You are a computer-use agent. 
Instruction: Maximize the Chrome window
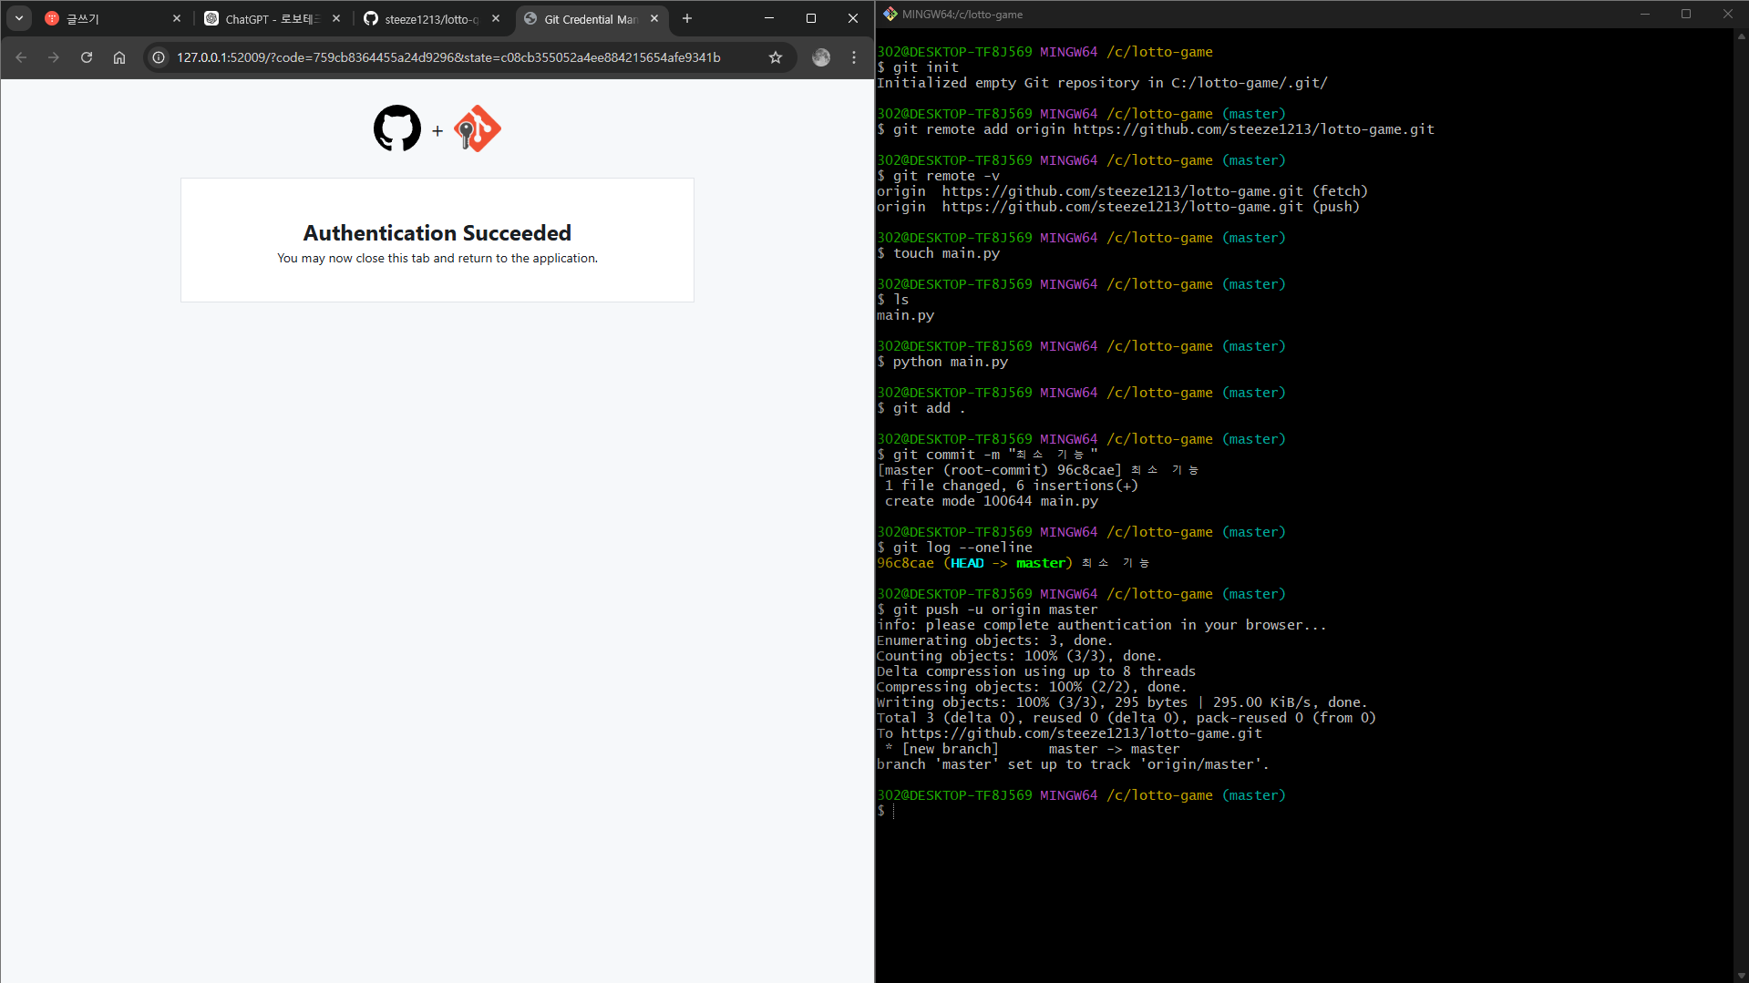[811, 18]
